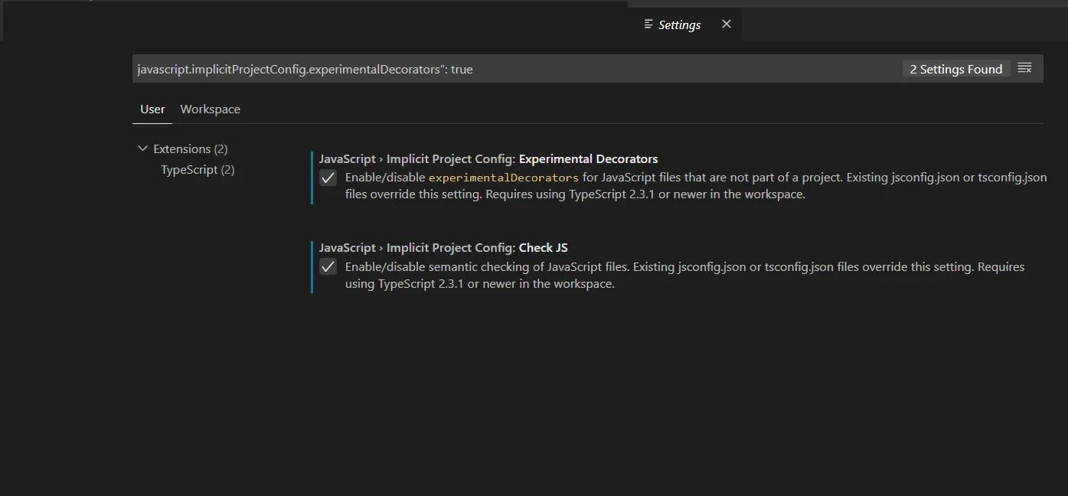The height and width of the screenshot is (496, 1068).
Task: Click modified indicator bar beside Experimental Decorators
Action: (312, 178)
